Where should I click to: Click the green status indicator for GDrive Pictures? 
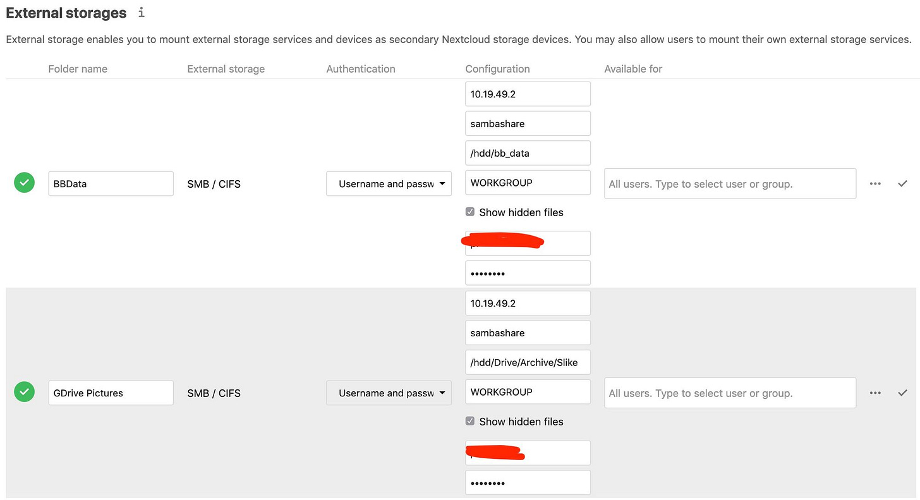click(24, 392)
